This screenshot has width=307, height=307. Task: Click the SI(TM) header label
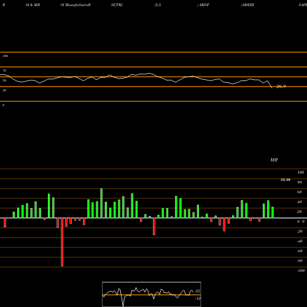tap(117, 5)
